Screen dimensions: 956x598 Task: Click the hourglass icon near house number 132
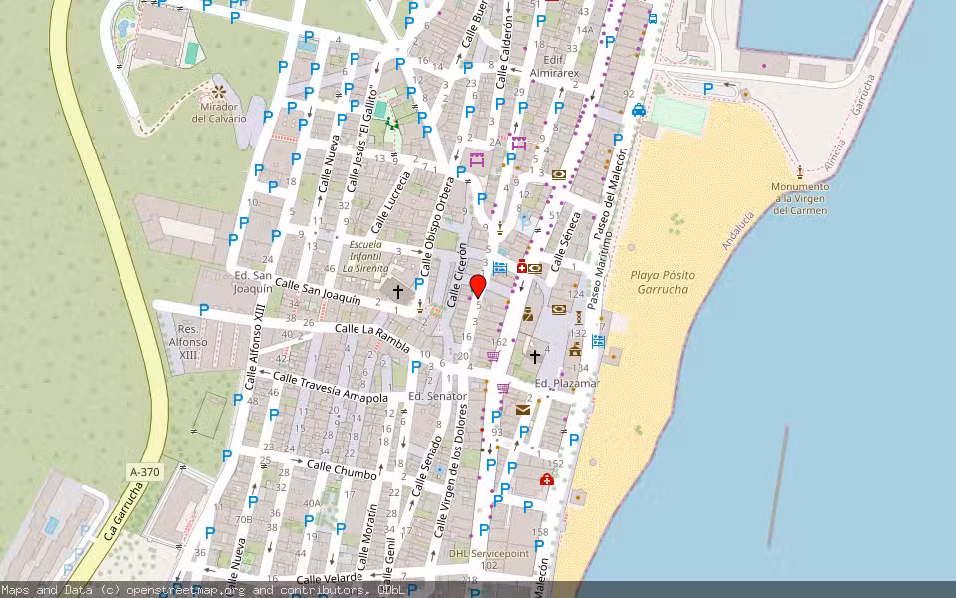point(579,318)
